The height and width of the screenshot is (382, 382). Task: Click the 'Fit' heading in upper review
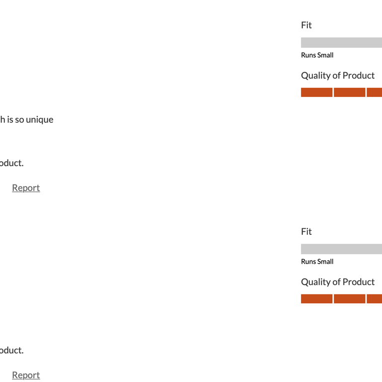pos(306,25)
